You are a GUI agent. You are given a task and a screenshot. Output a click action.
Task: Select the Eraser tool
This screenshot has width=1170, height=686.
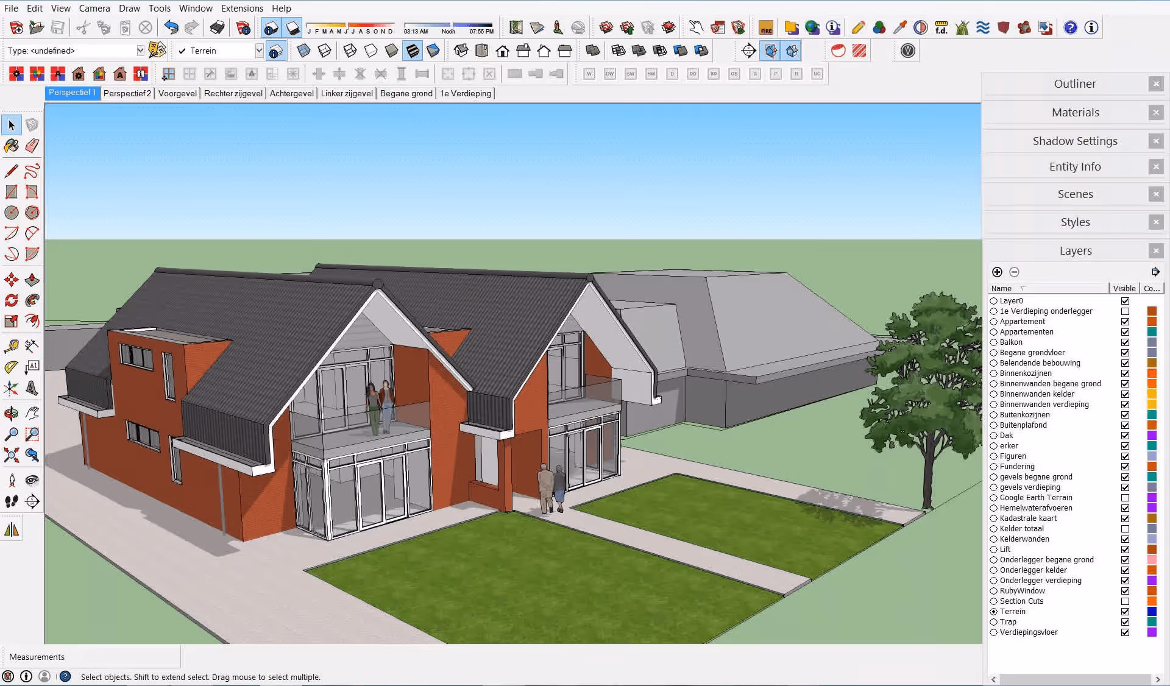32,145
